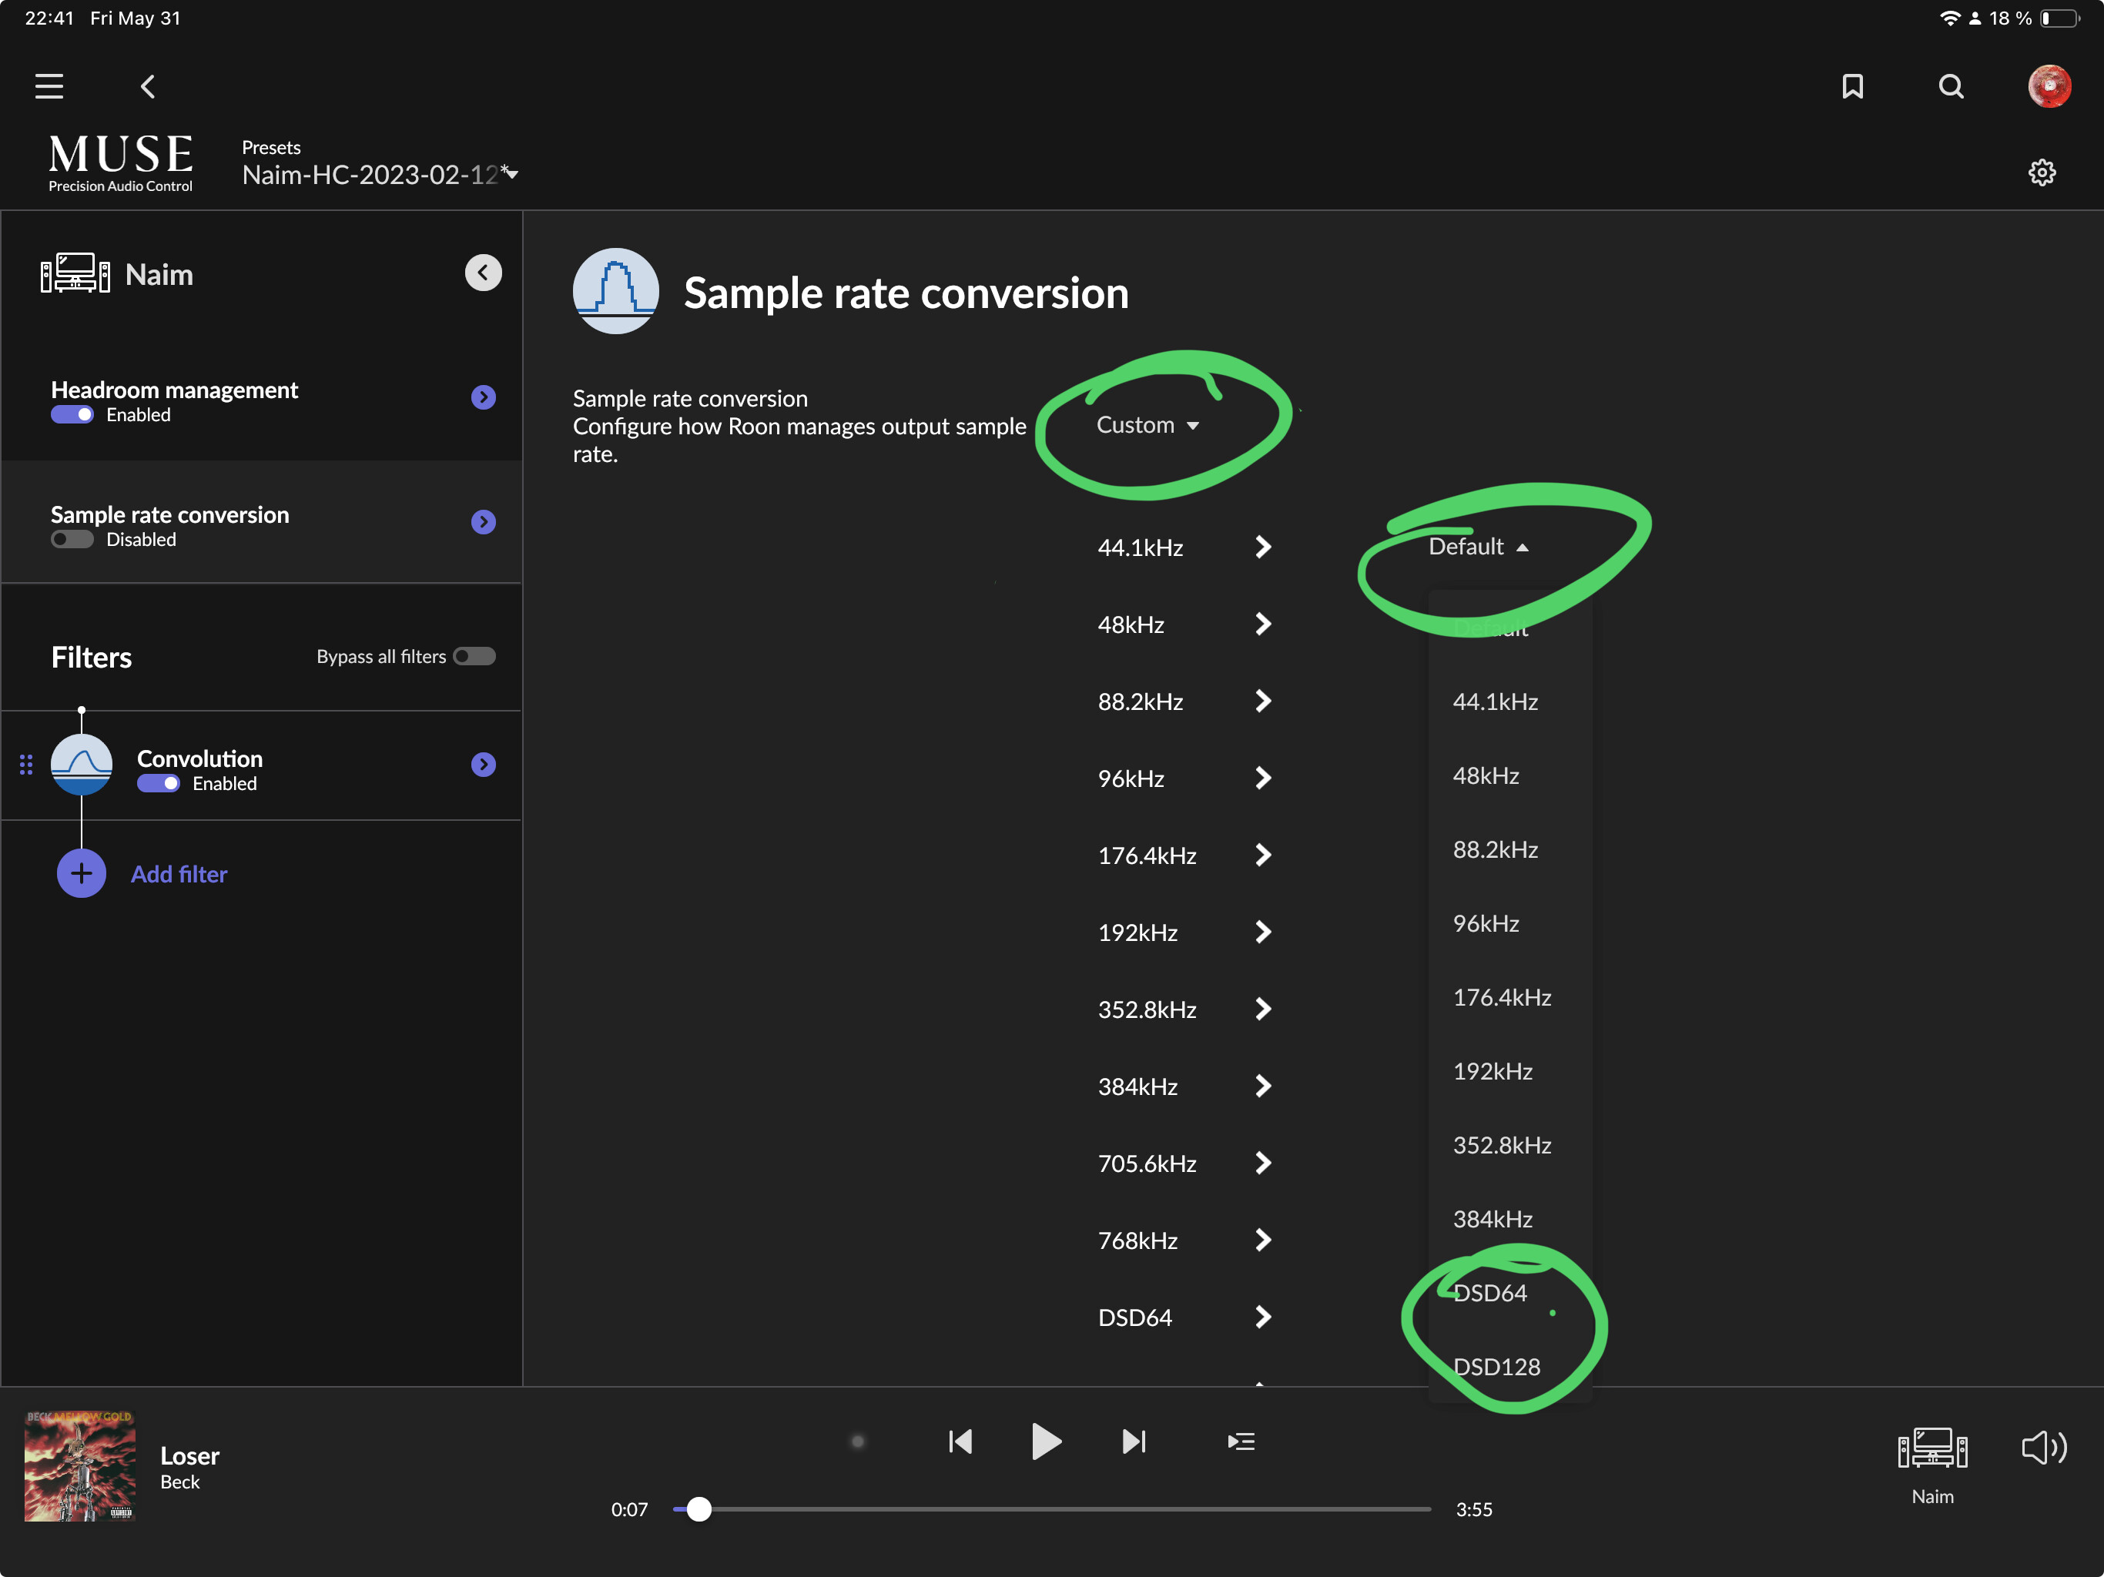Close the Default rate dropdown for 44.1kHz
This screenshot has width=2104, height=1577.
(1478, 546)
